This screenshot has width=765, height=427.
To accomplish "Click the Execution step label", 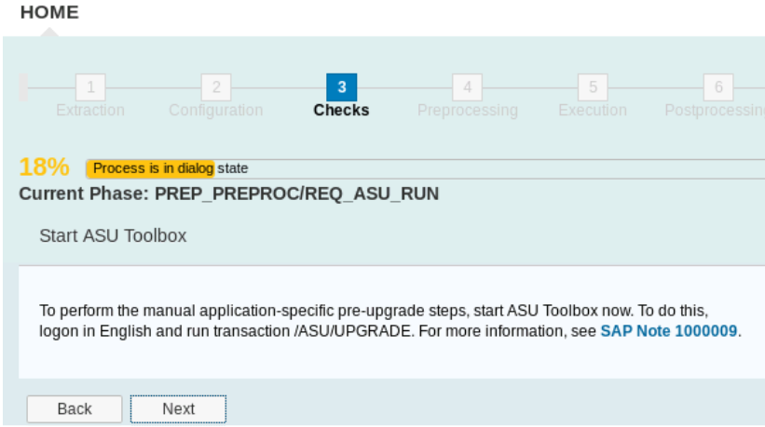I will (x=593, y=110).
